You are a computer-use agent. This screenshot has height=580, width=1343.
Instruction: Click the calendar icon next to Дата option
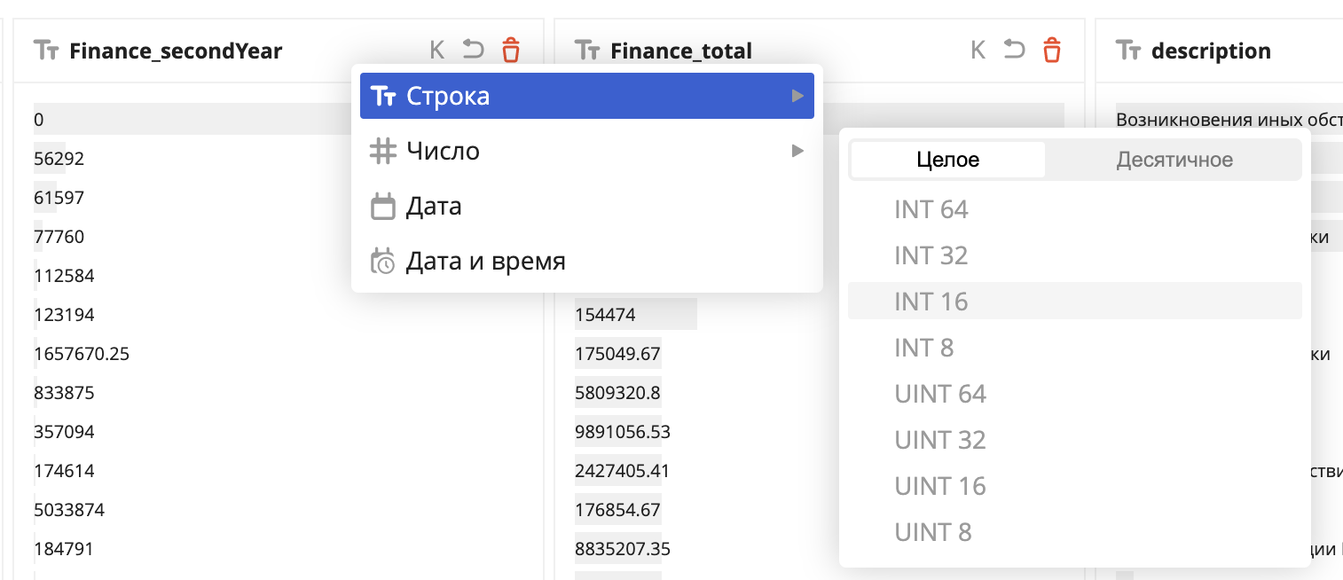click(x=382, y=206)
